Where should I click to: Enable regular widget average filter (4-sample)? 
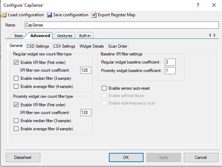[x=16, y=86]
